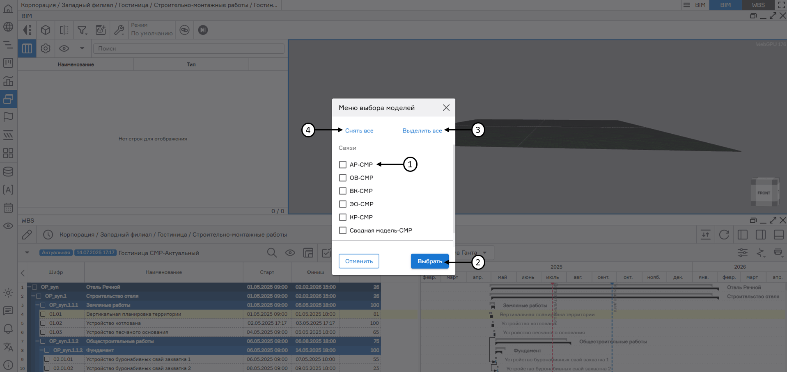Enable the Сводная модель-СМР checkbox
The height and width of the screenshot is (372, 787).
[343, 230]
